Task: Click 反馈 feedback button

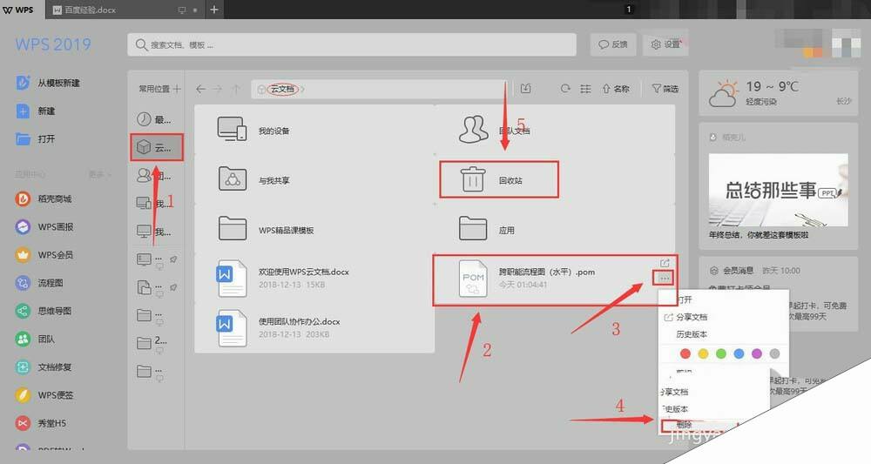Action: pos(612,44)
